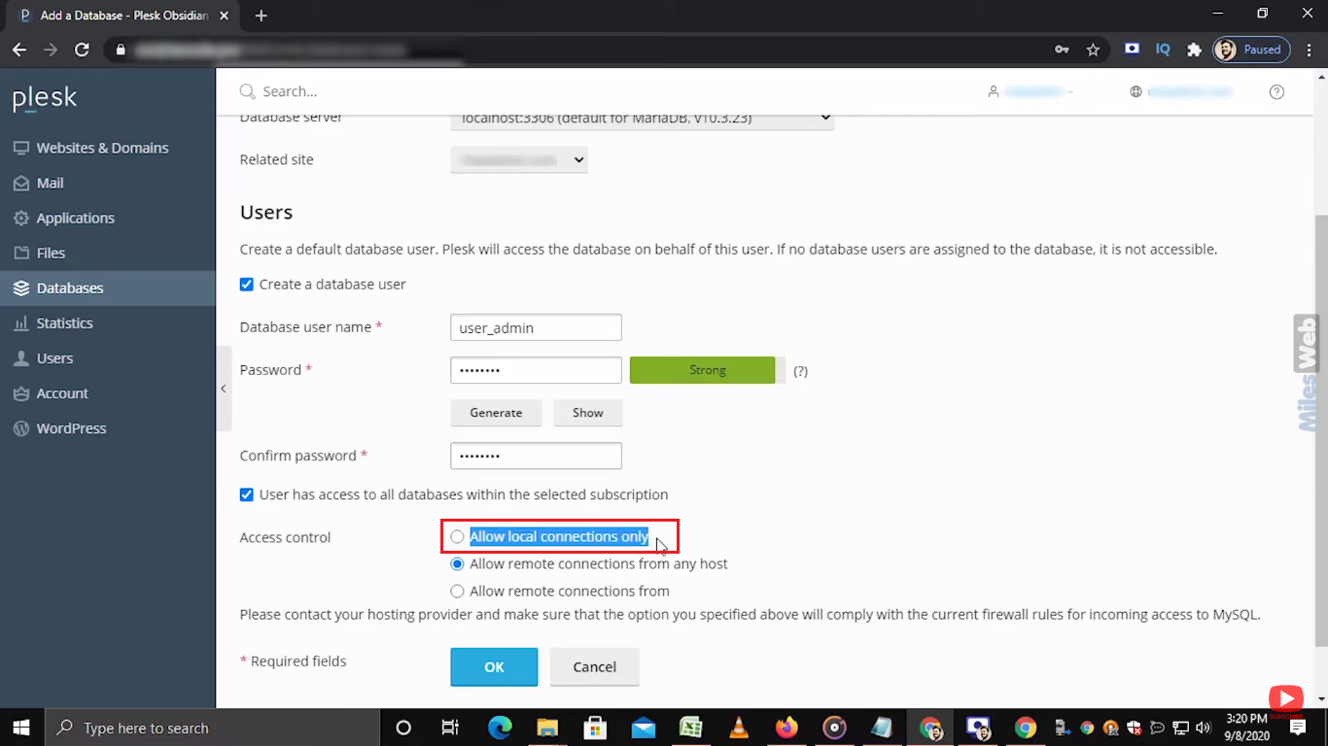Open the Windows Start menu
1328x746 pixels.
21,728
